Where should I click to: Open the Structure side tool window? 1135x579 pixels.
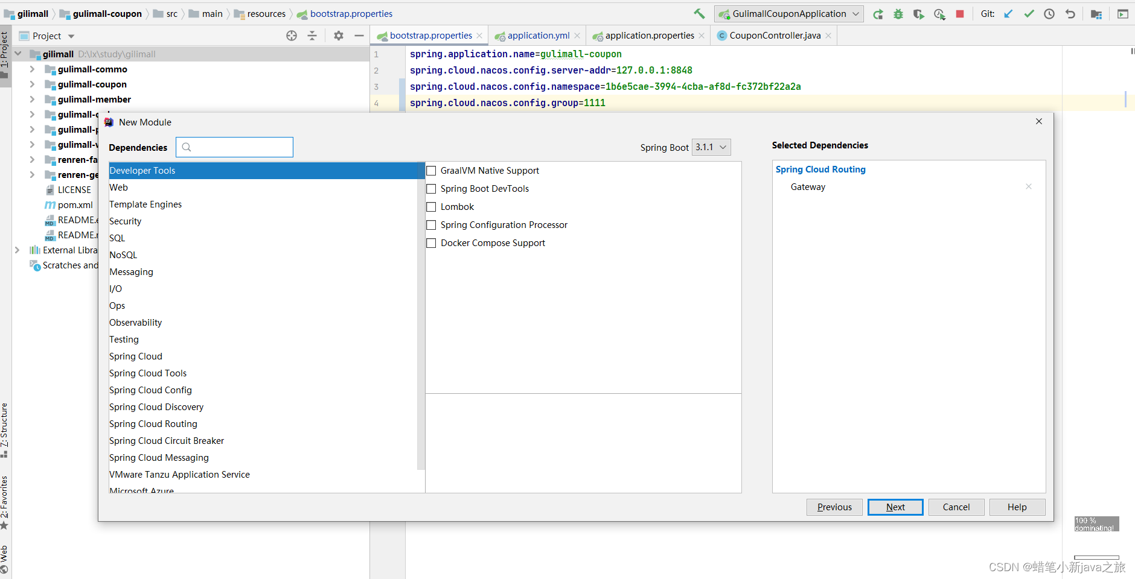(5, 430)
